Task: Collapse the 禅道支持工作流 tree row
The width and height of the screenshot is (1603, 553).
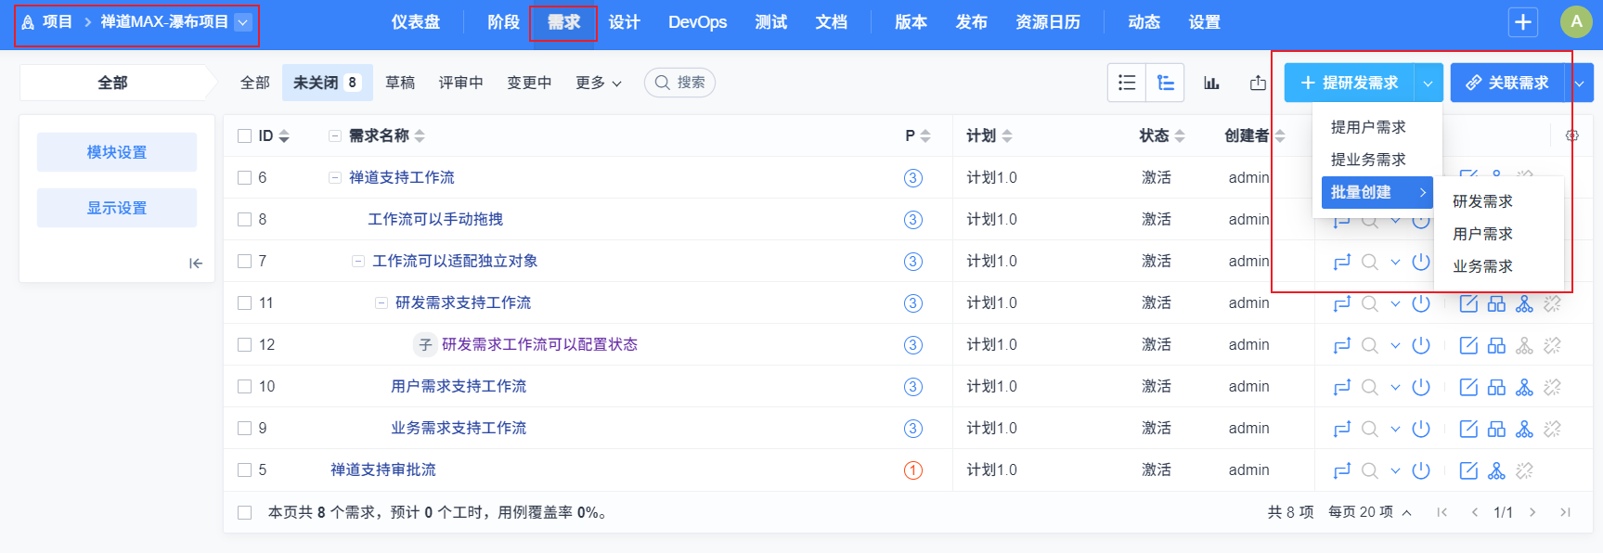Action: pos(334,177)
